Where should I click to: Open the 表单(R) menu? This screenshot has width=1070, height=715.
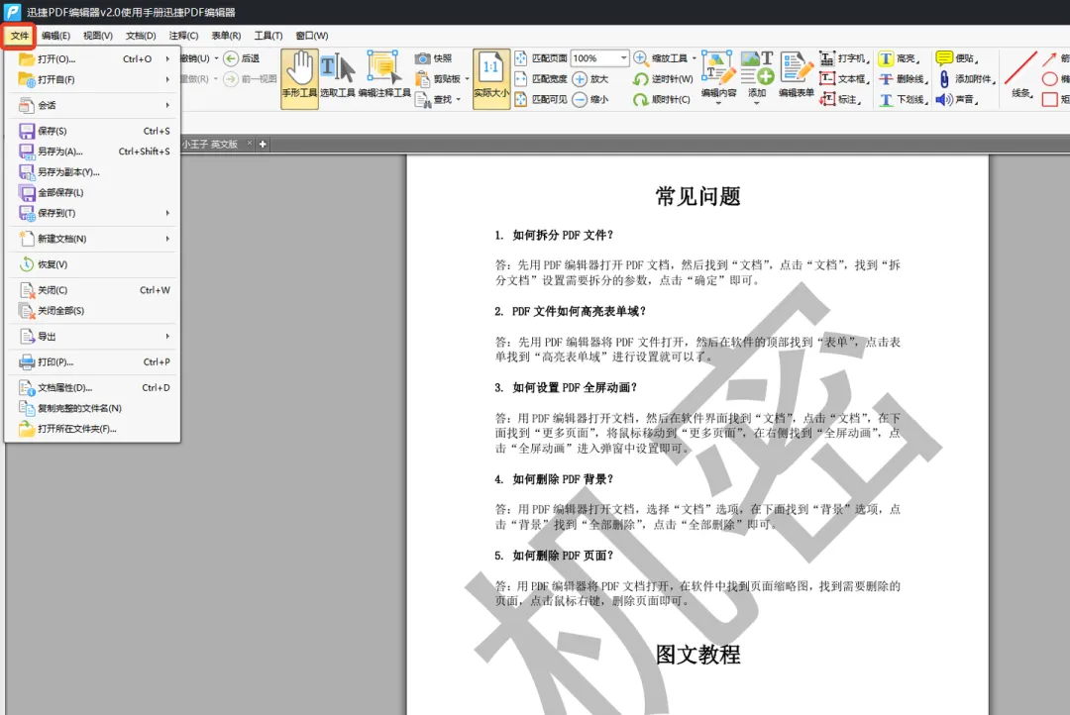point(226,36)
